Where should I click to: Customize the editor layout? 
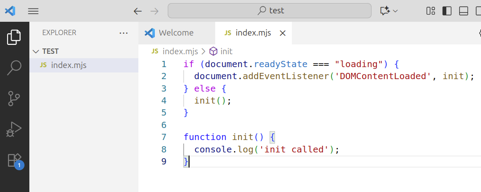point(430,11)
